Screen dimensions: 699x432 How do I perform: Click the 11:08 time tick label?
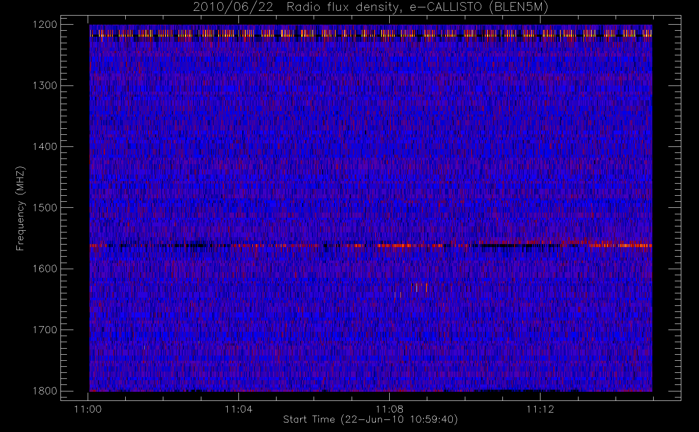click(389, 409)
